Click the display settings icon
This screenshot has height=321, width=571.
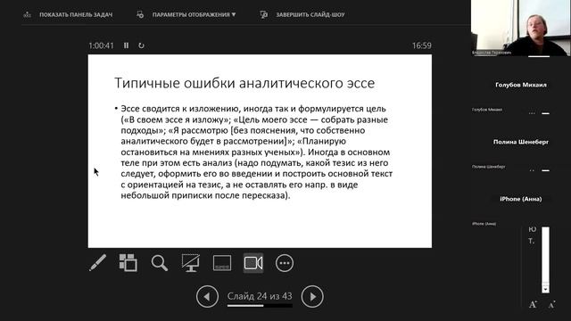click(140, 14)
